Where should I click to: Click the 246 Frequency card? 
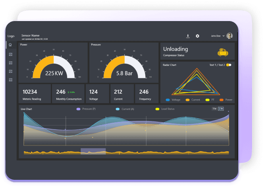[146, 94]
